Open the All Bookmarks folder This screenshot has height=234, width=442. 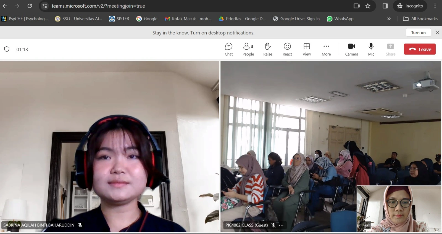coord(420,19)
